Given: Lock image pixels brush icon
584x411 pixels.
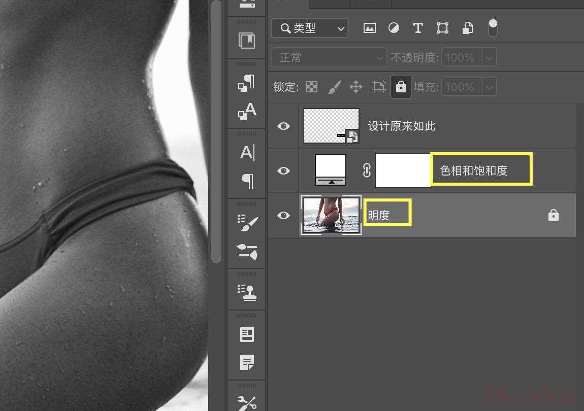Looking at the screenshot, I should coord(335,87).
